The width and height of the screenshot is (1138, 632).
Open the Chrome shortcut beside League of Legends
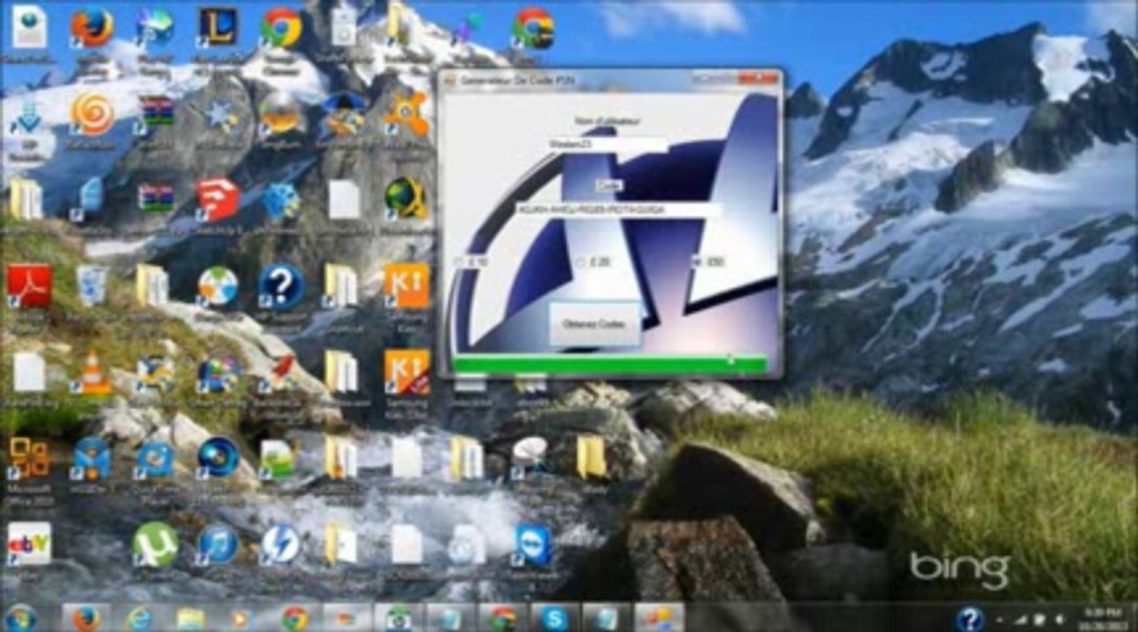tap(281, 28)
